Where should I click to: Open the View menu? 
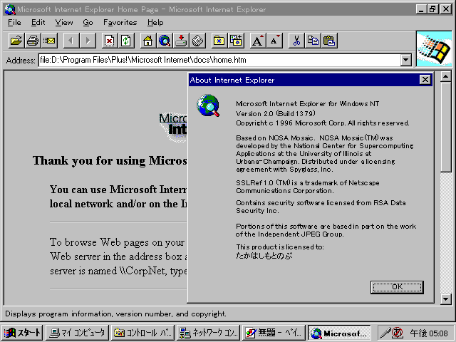pos(64,22)
